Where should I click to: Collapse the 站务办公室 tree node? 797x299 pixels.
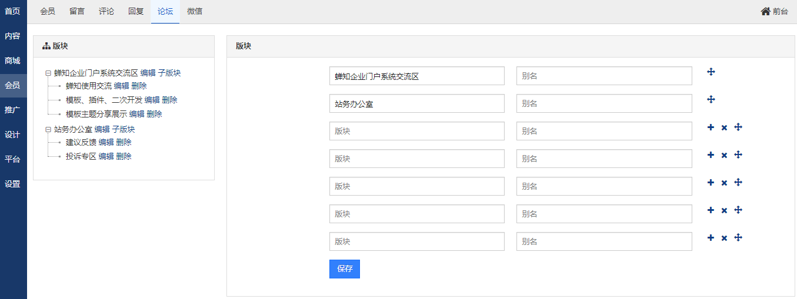click(48, 130)
